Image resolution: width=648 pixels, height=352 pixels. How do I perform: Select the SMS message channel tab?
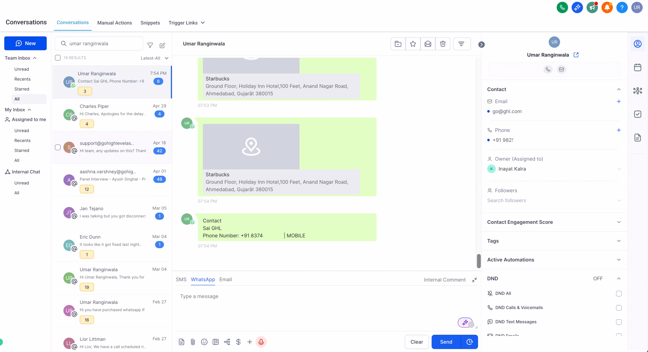pos(181,279)
